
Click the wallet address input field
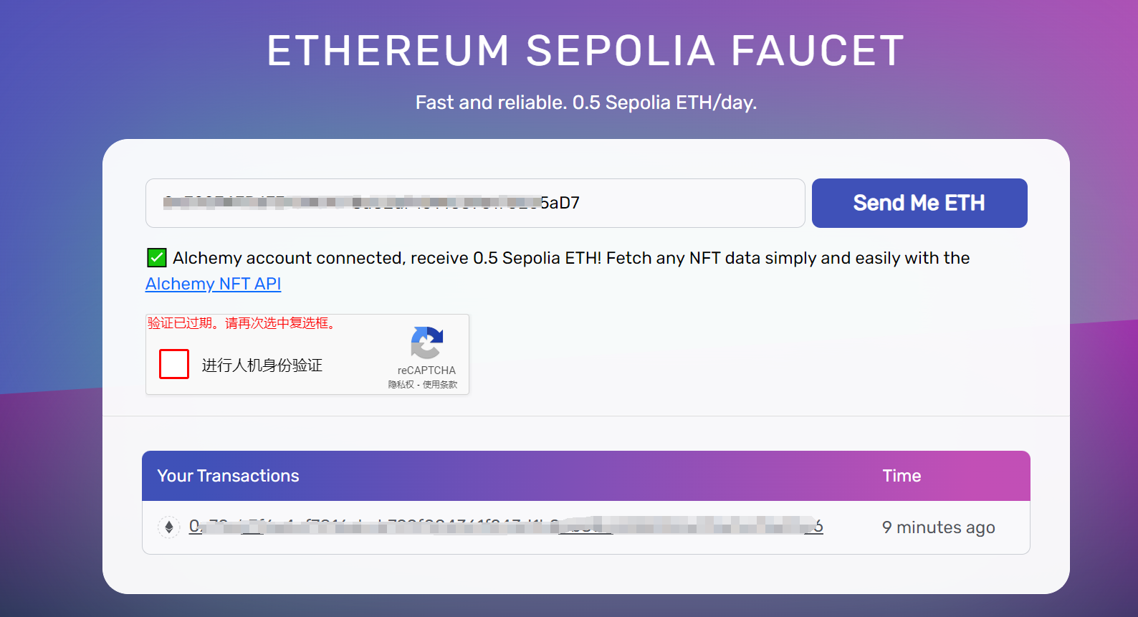475,203
